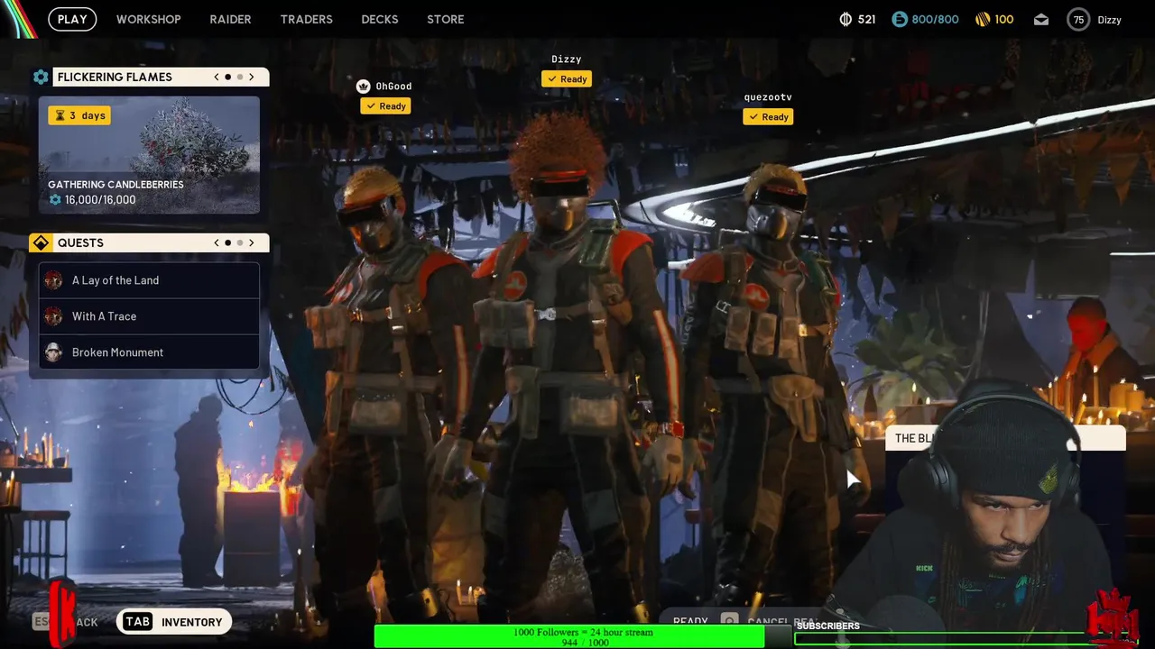
Task: Switch to the WORKSHOP tab
Action: [148, 19]
